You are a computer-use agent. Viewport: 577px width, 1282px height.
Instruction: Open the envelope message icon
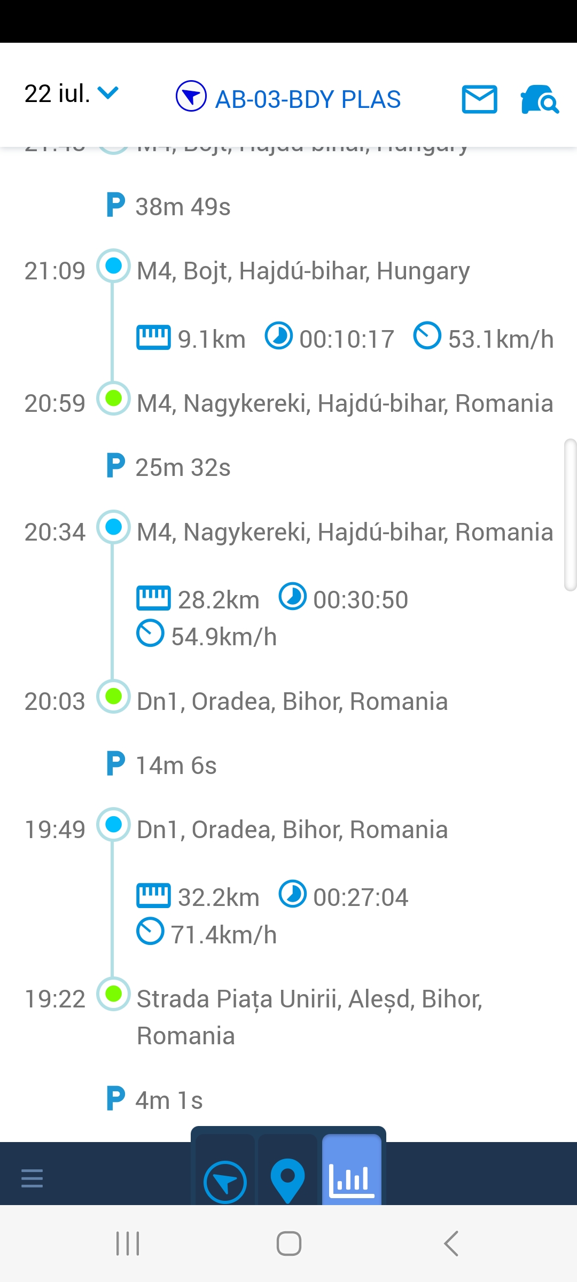click(x=479, y=99)
